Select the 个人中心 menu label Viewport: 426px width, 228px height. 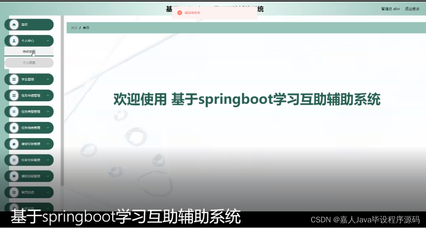(28, 41)
